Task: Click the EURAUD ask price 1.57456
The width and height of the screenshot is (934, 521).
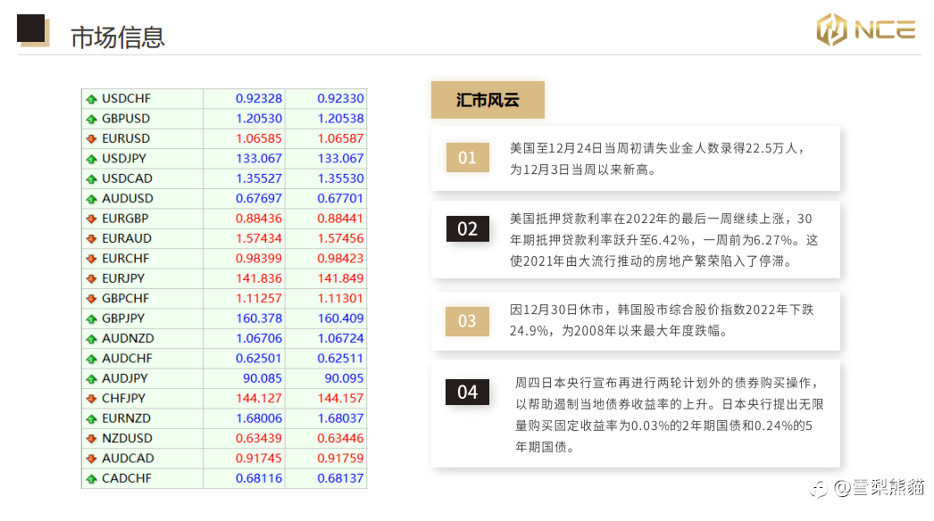Action: click(x=340, y=238)
